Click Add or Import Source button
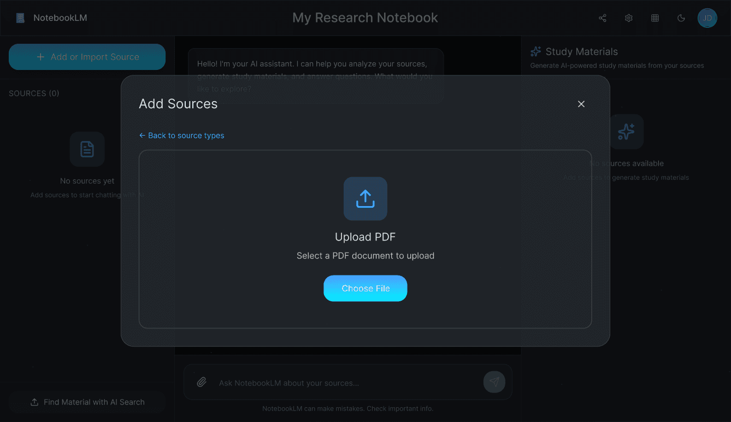The width and height of the screenshot is (731, 422). [x=87, y=57]
